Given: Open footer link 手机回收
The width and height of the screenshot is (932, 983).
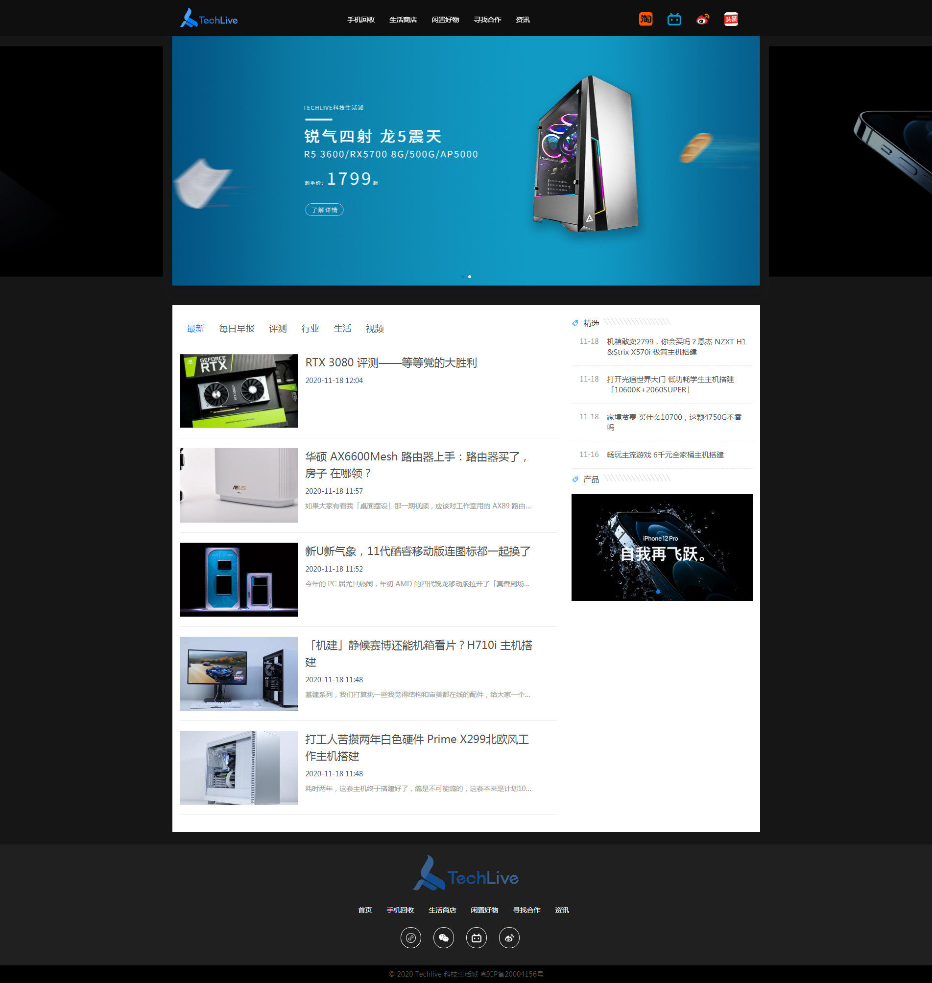Looking at the screenshot, I should tap(401, 910).
